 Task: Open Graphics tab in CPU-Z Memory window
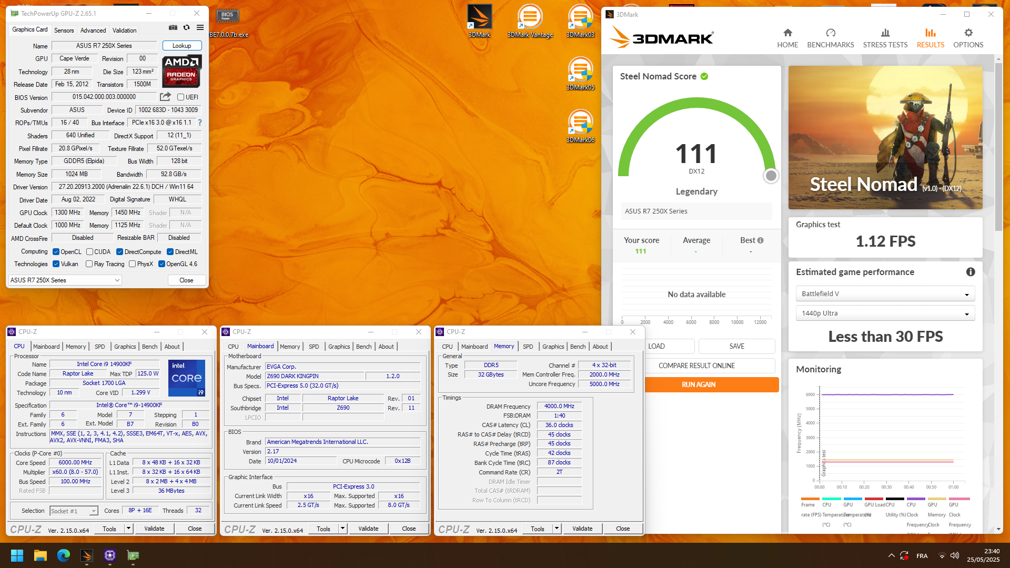coord(553,347)
